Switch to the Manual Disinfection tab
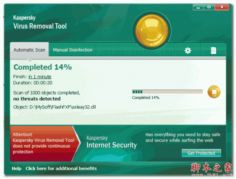Image resolution: width=236 pixels, height=179 pixels. pyautogui.click(x=73, y=50)
